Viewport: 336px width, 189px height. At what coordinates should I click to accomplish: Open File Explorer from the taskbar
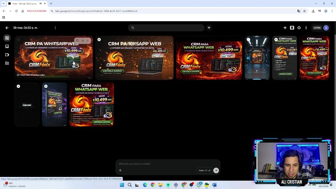tap(160, 185)
